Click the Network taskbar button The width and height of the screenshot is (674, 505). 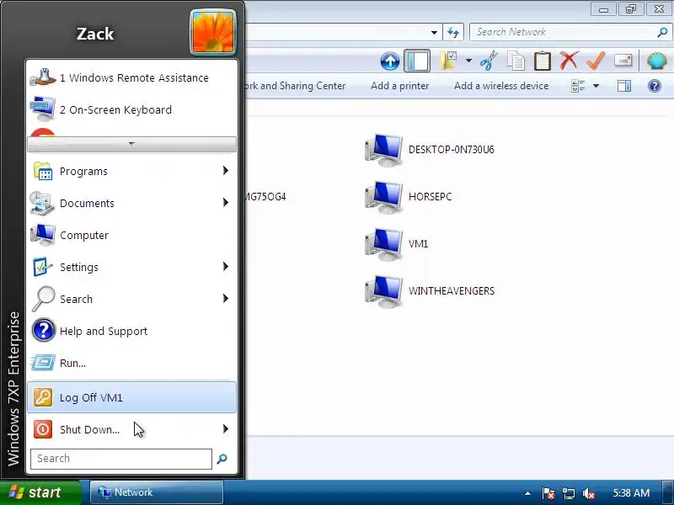157,492
